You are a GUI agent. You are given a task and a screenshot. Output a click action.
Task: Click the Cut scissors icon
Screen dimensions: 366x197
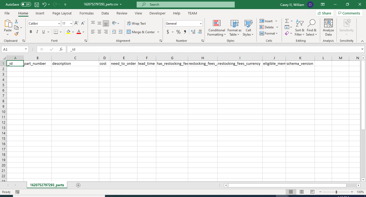16,21
